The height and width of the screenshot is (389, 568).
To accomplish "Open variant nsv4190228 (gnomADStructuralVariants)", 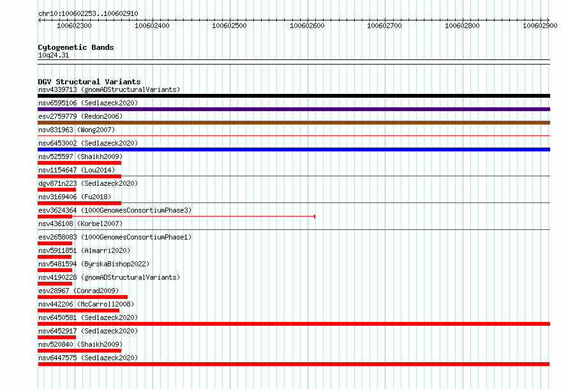I will 109,277.
